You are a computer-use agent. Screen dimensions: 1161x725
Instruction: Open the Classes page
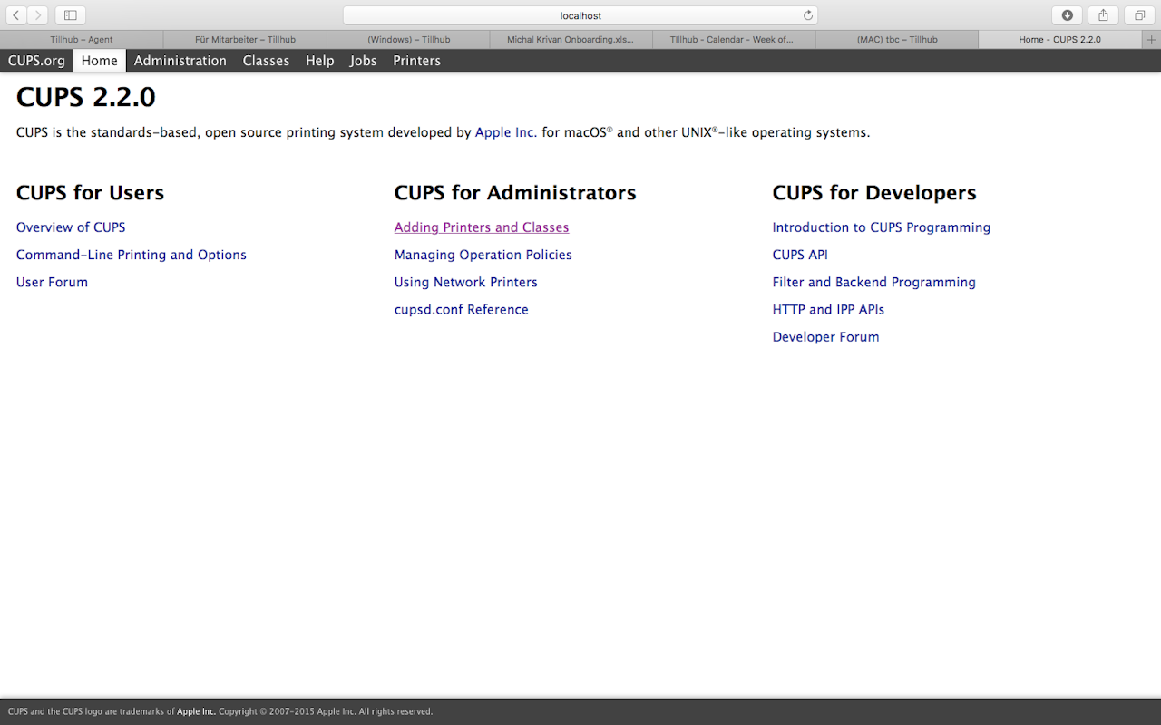(x=266, y=61)
